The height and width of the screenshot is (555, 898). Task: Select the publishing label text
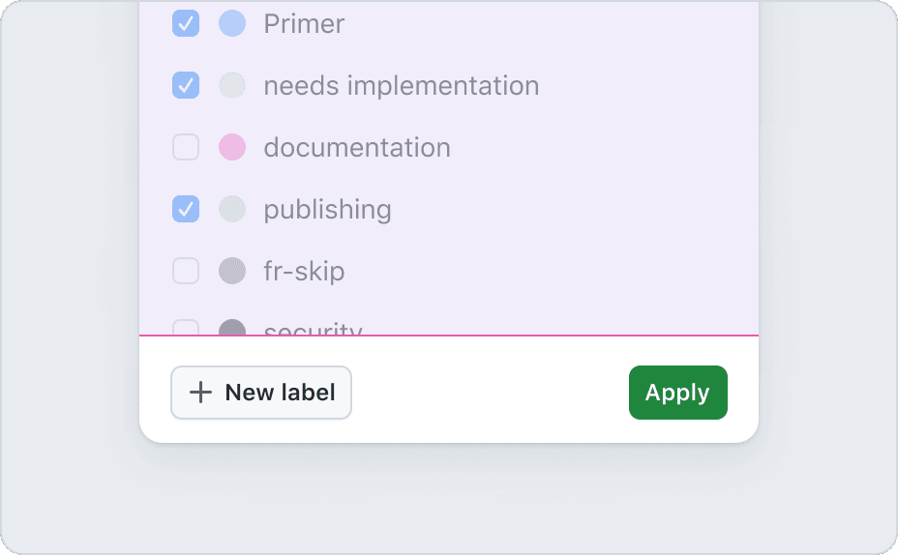[x=328, y=210]
